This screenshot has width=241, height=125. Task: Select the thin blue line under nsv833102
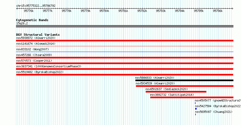(x=125, y=52)
